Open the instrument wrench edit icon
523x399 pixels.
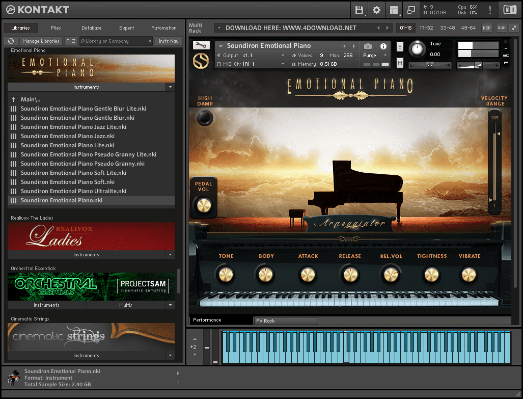coord(201,45)
